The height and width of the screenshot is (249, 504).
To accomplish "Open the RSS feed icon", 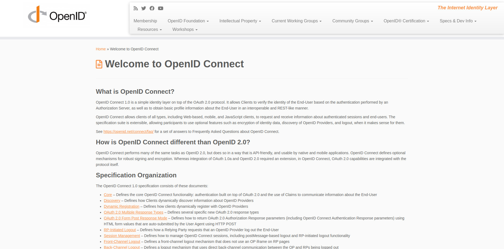I will point(136,8).
